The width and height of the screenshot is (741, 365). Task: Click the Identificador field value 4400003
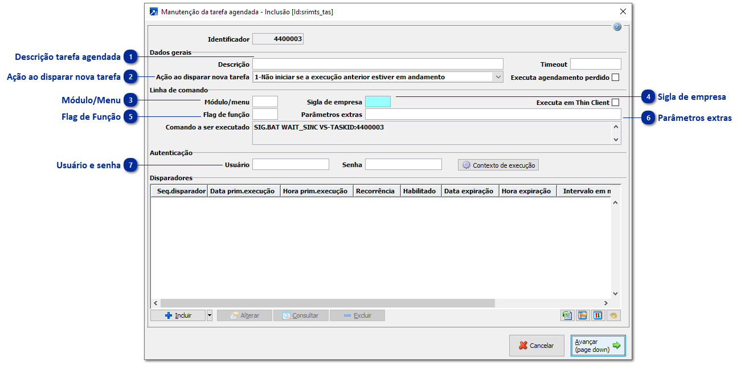(x=278, y=39)
